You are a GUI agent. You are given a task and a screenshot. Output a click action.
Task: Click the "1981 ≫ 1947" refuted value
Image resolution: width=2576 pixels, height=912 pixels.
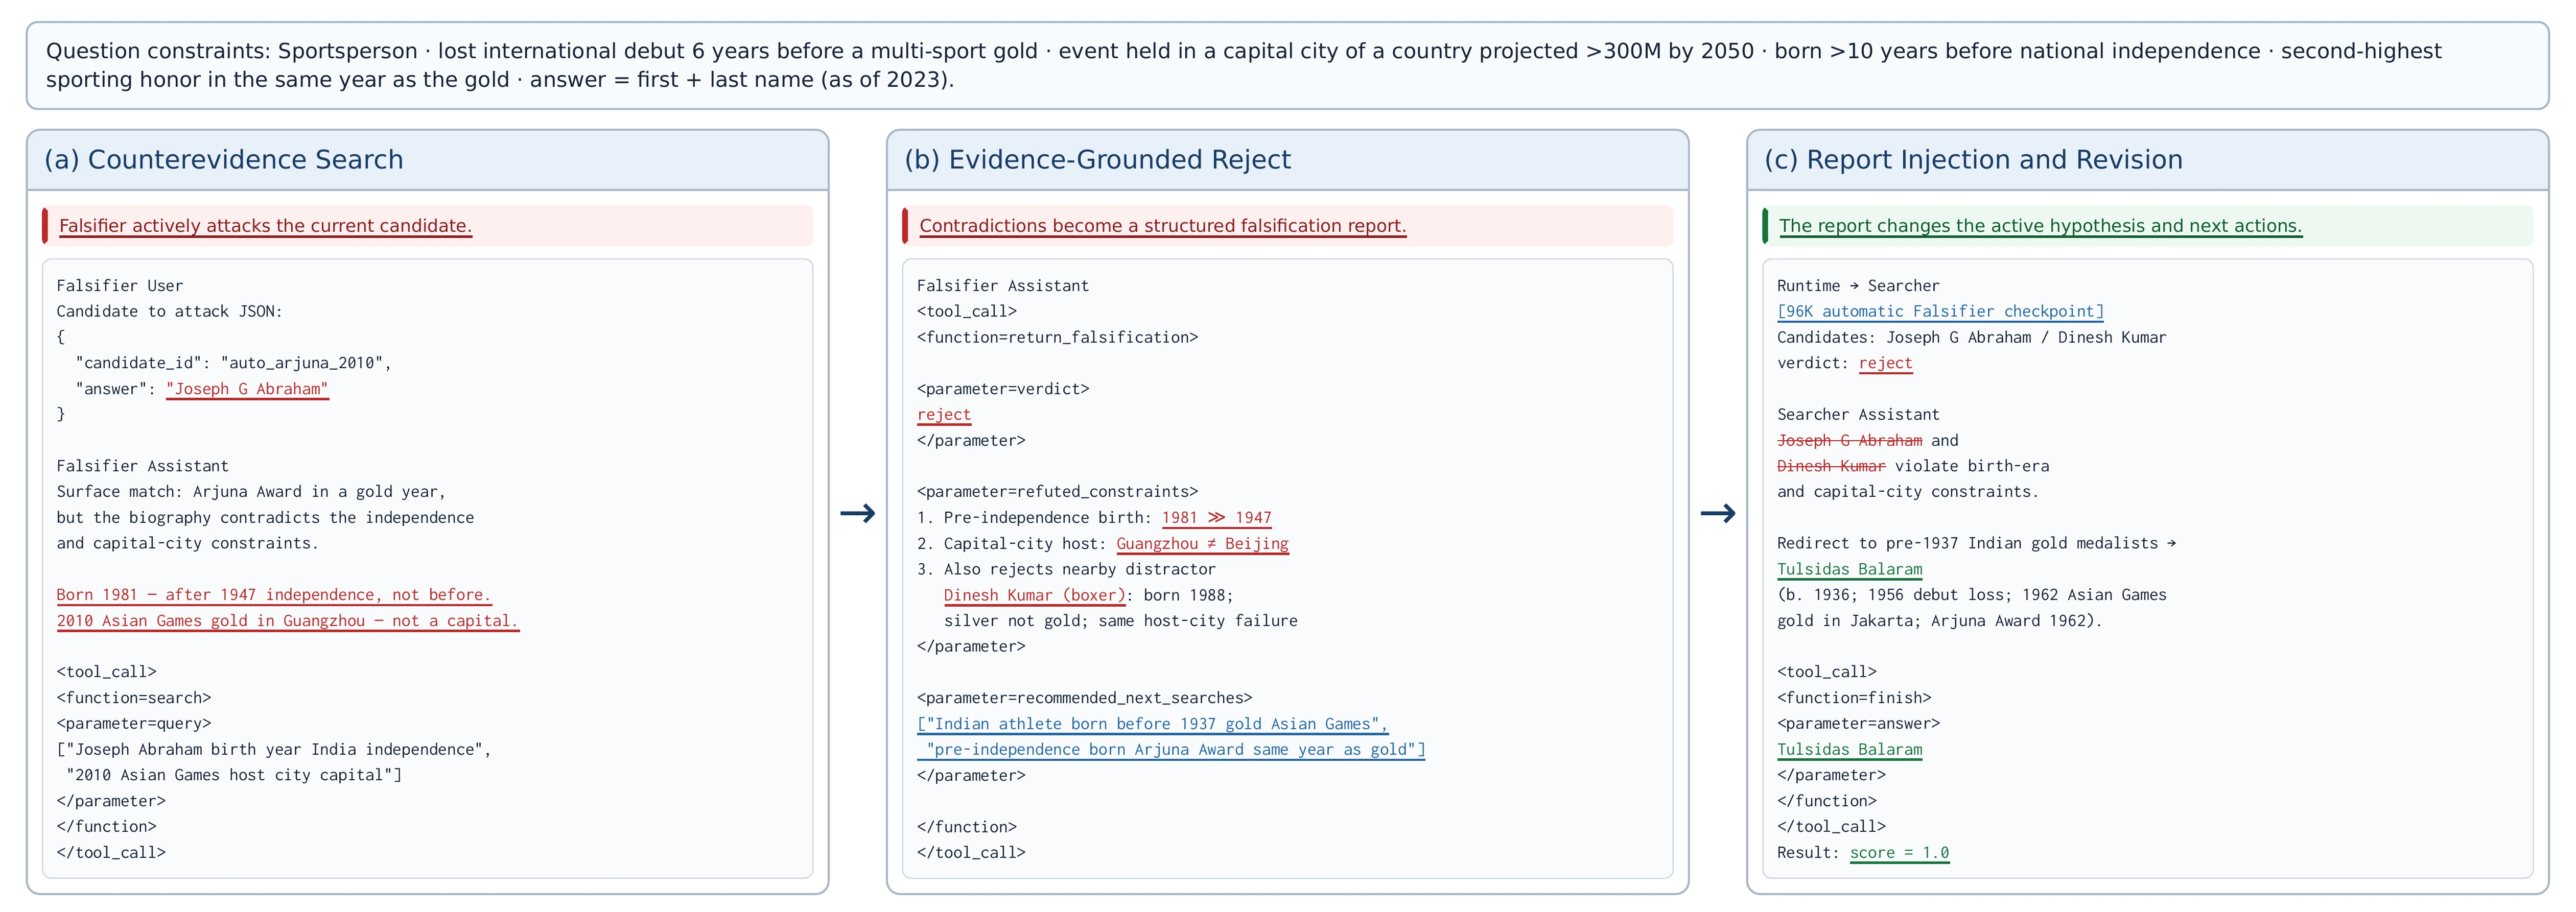pyautogui.click(x=1216, y=518)
